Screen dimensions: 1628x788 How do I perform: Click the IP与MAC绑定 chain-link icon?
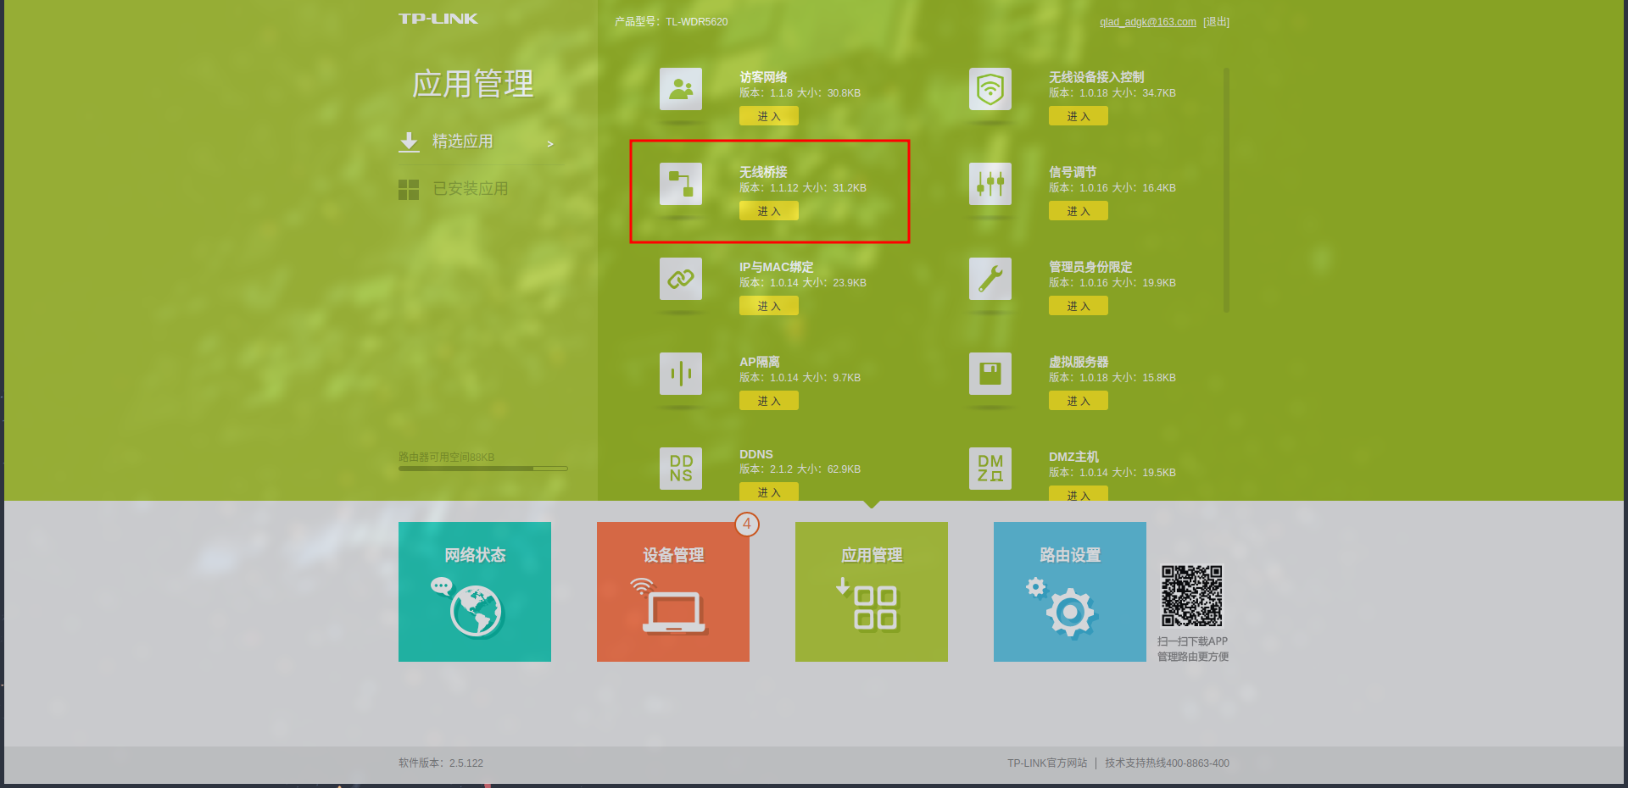point(681,279)
